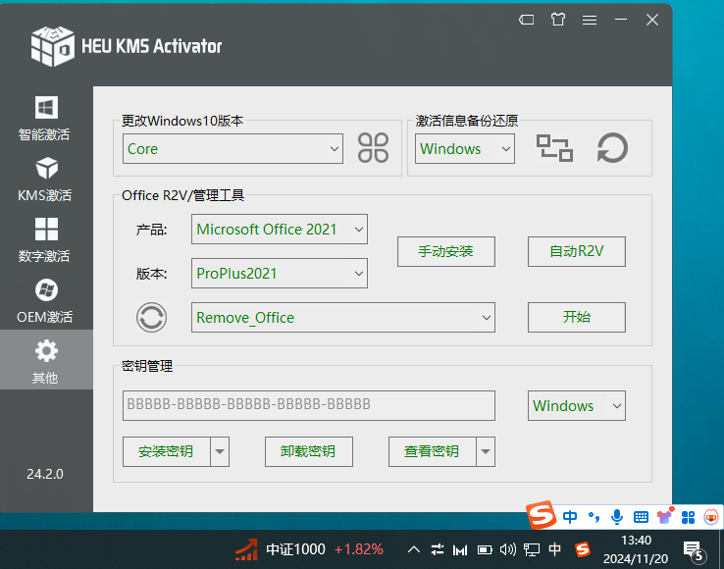724x569 pixels.
Task: Expand the Microsoft Office 2021 product dropdown
Action: (x=280, y=230)
